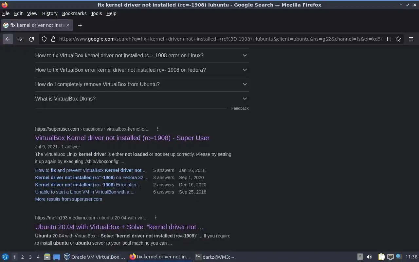
Task: Switch to workspace 2
Action: pos(22,257)
